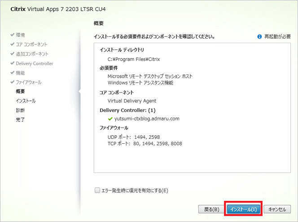Click the C:¥Program Files¥Citrix path
This screenshot has height=222, width=298.
click(134, 59)
